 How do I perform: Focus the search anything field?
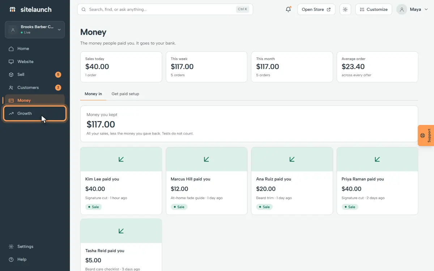coord(165,9)
